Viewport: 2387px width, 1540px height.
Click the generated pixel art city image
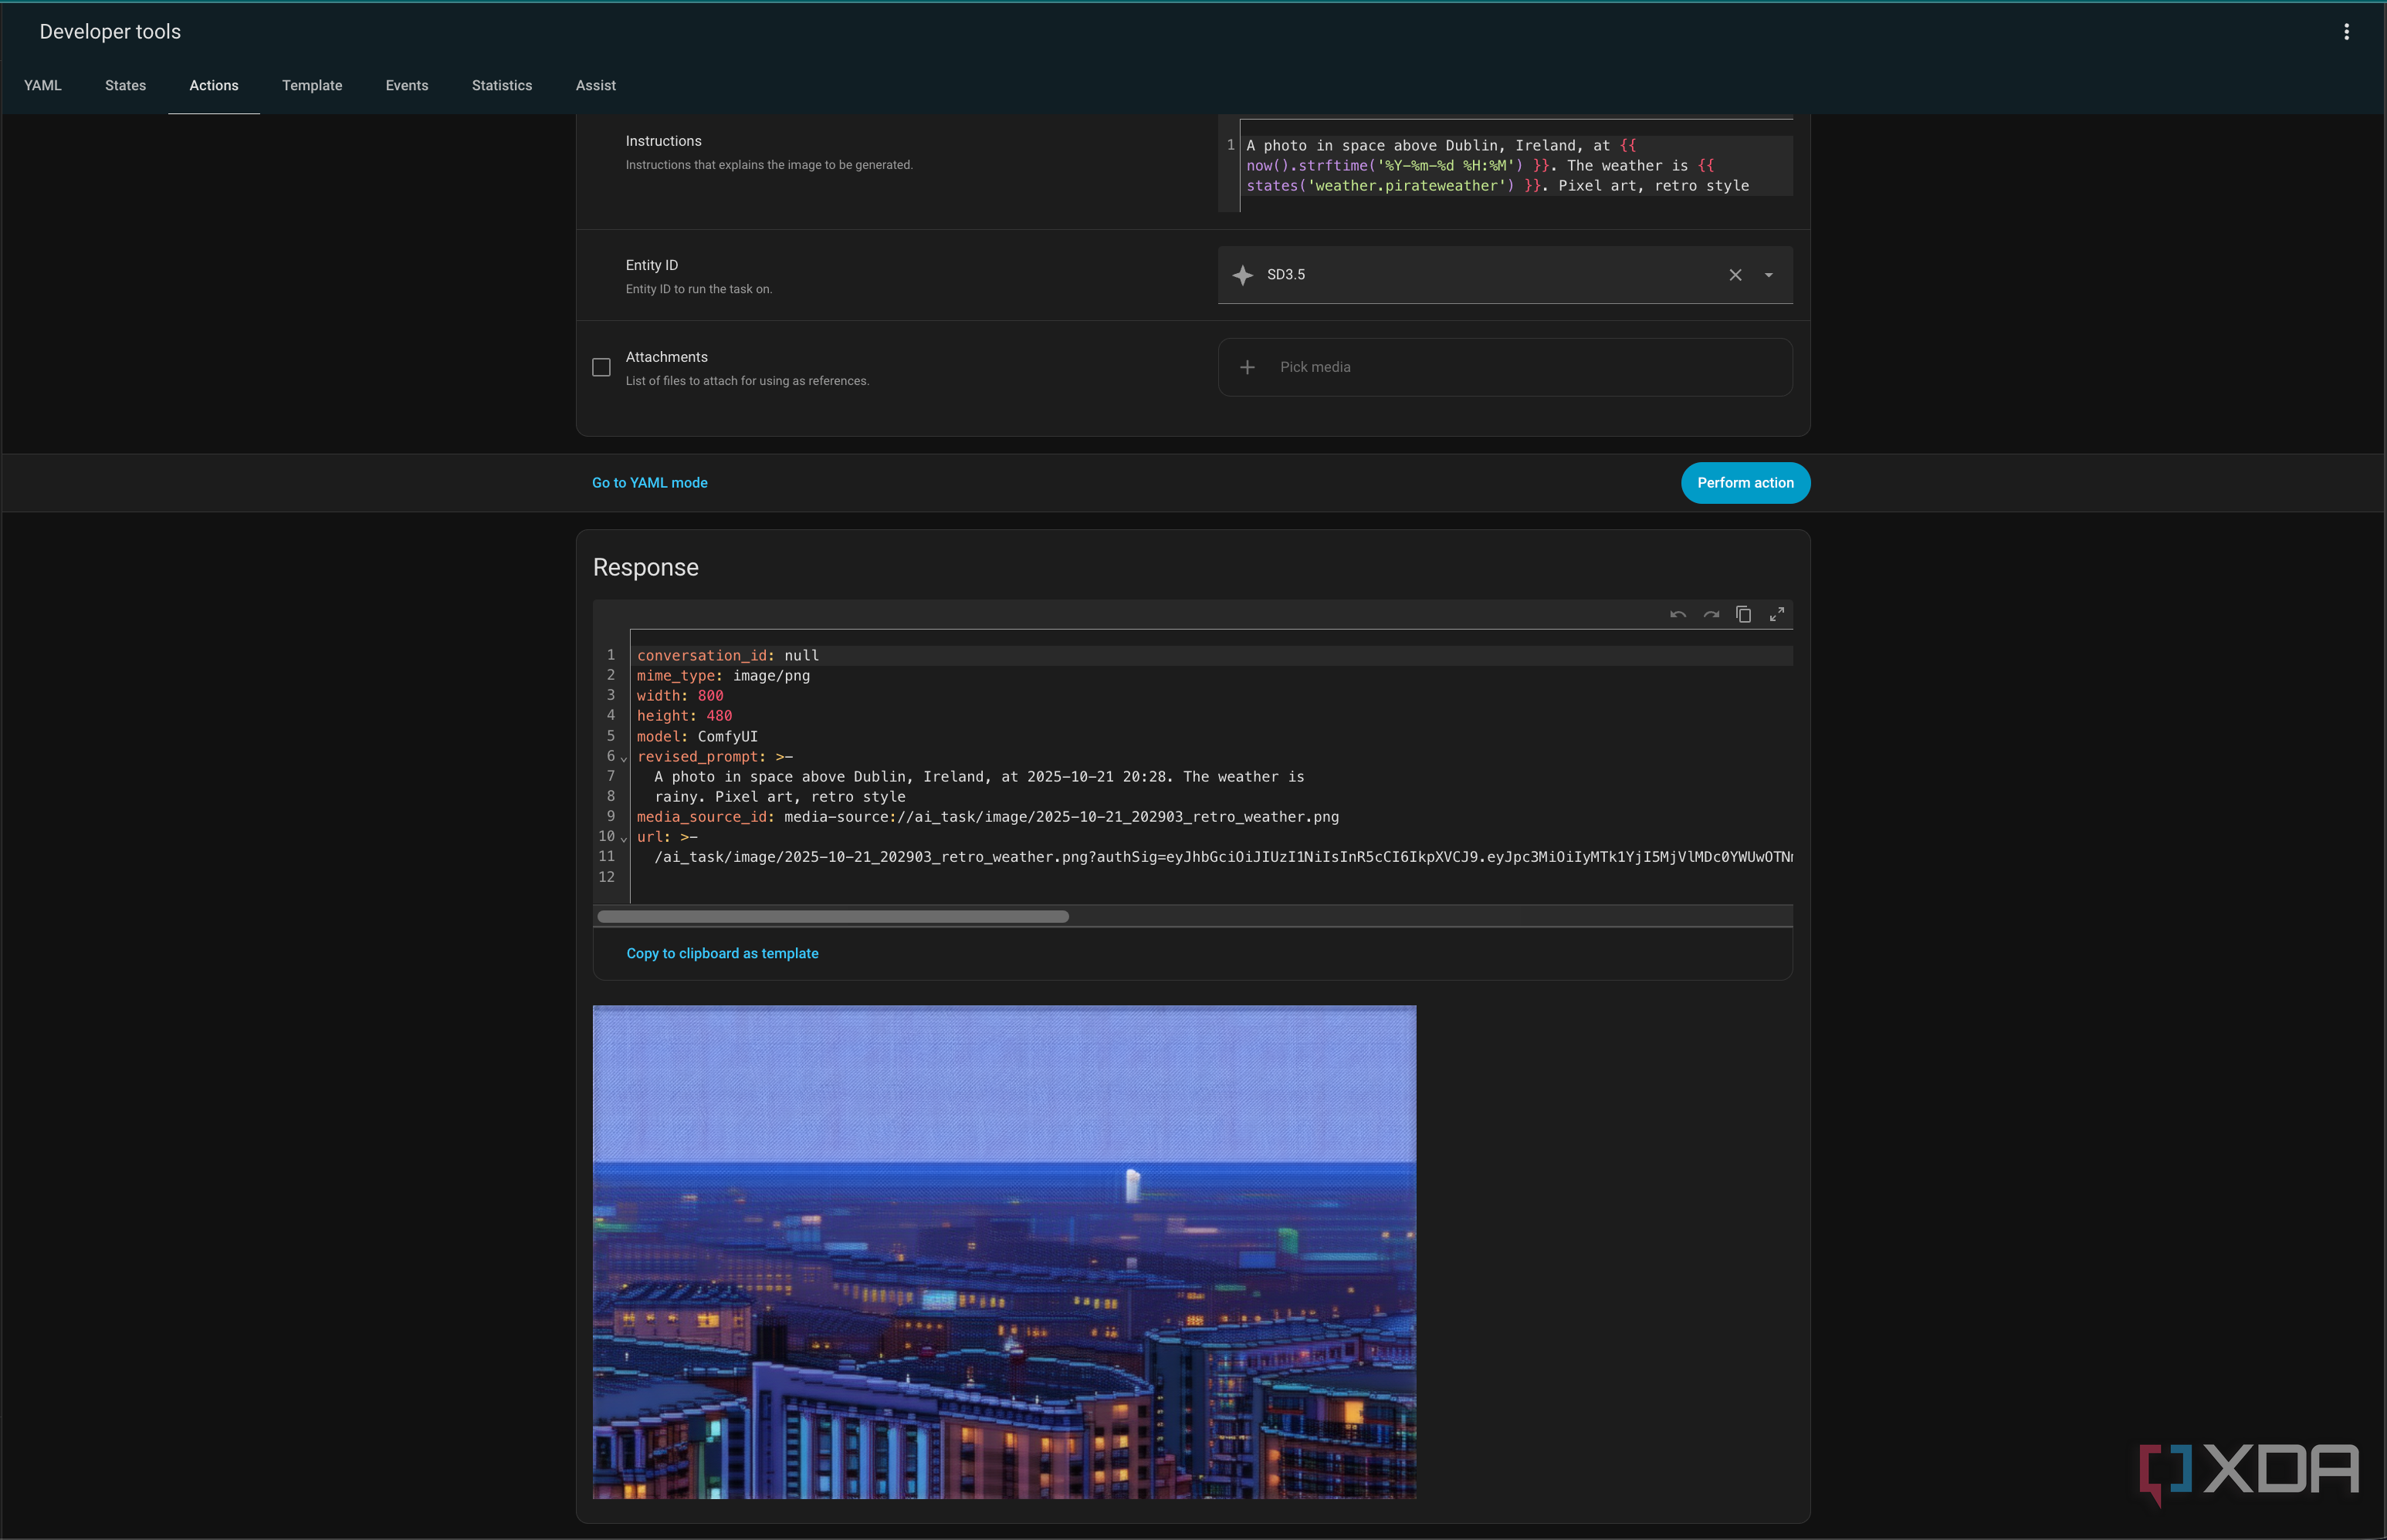pos(1004,1252)
